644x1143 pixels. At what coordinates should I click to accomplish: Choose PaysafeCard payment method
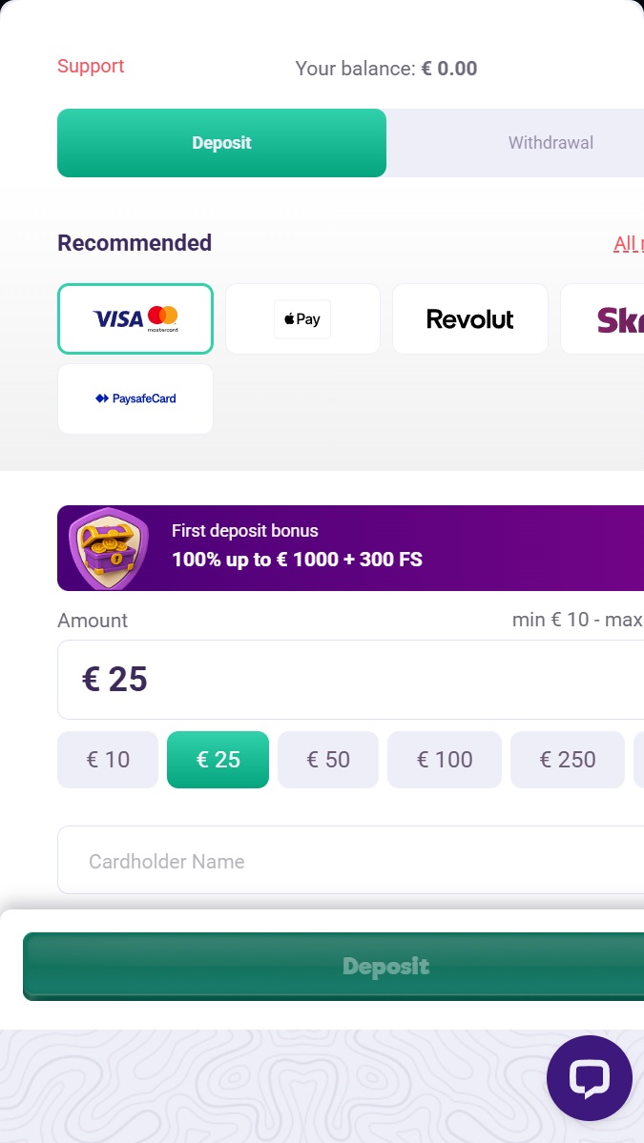click(x=135, y=398)
